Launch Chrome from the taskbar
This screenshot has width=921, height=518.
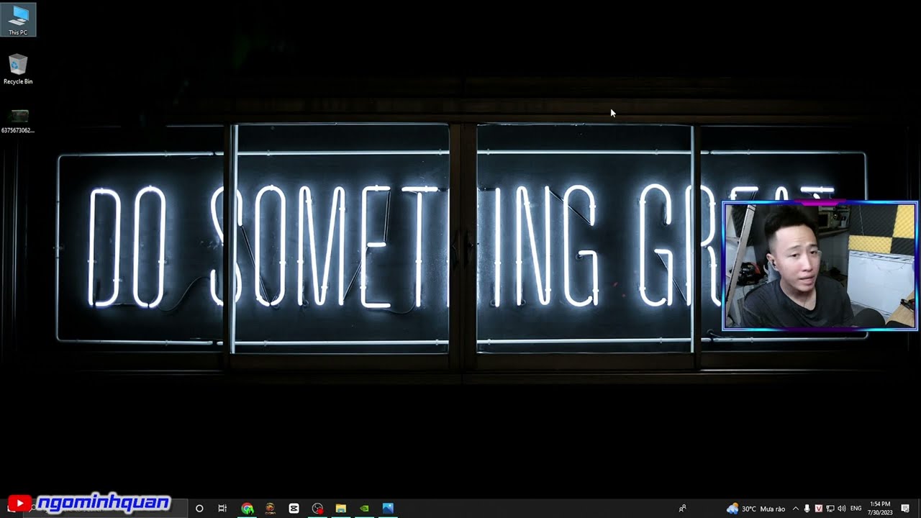(x=247, y=509)
